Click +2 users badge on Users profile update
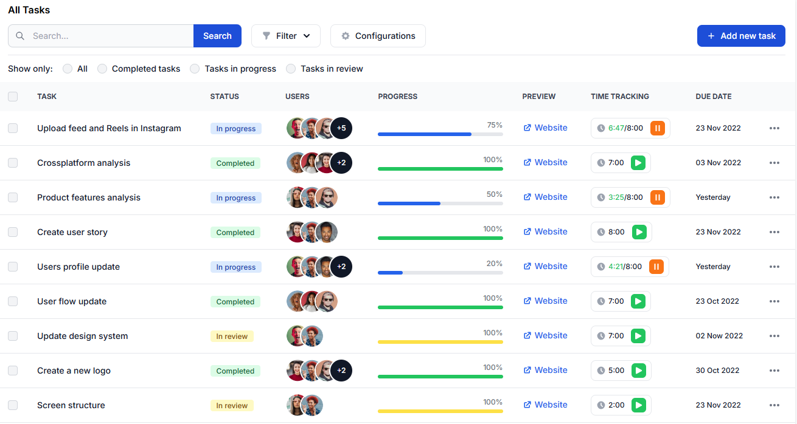797x424 pixels. point(341,267)
